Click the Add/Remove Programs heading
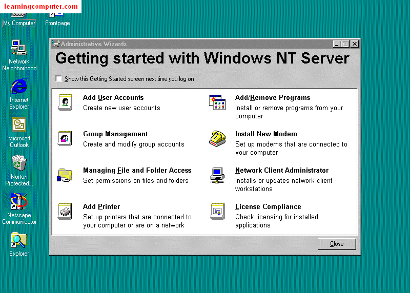The image size is (410, 293). [273, 97]
